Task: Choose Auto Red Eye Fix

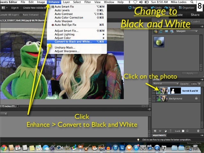Action: pyautogui.click(x=77, y=25)
